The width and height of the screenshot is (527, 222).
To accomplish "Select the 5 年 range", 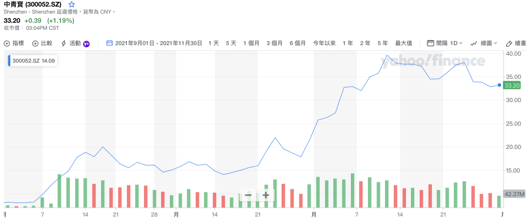I will point(383,43).
